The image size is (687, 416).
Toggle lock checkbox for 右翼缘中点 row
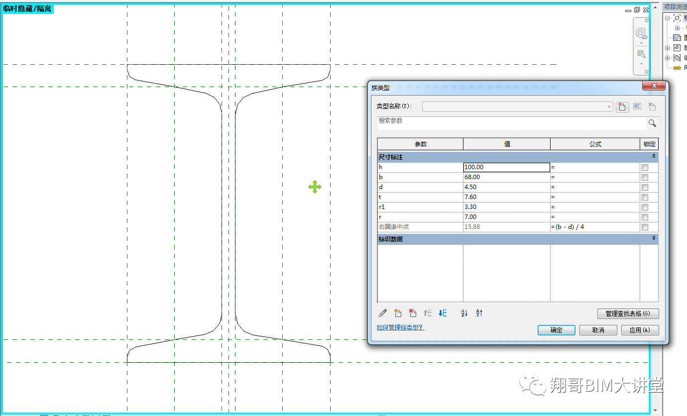[645, 227]
